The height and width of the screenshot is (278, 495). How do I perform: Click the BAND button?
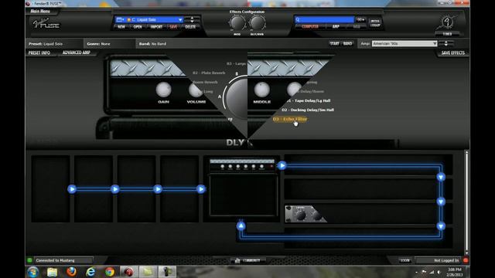[347, 43]
